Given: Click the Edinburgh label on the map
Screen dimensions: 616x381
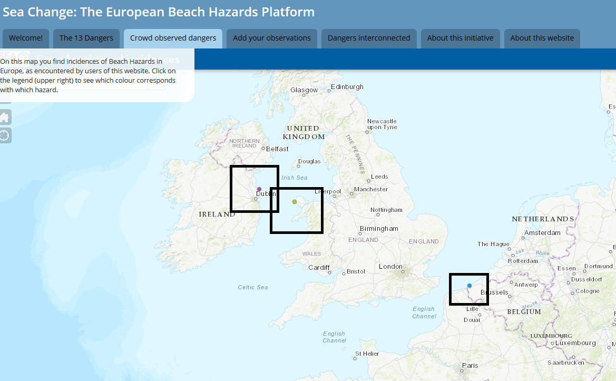Looking at the screenshot, I should coord(347,86).
